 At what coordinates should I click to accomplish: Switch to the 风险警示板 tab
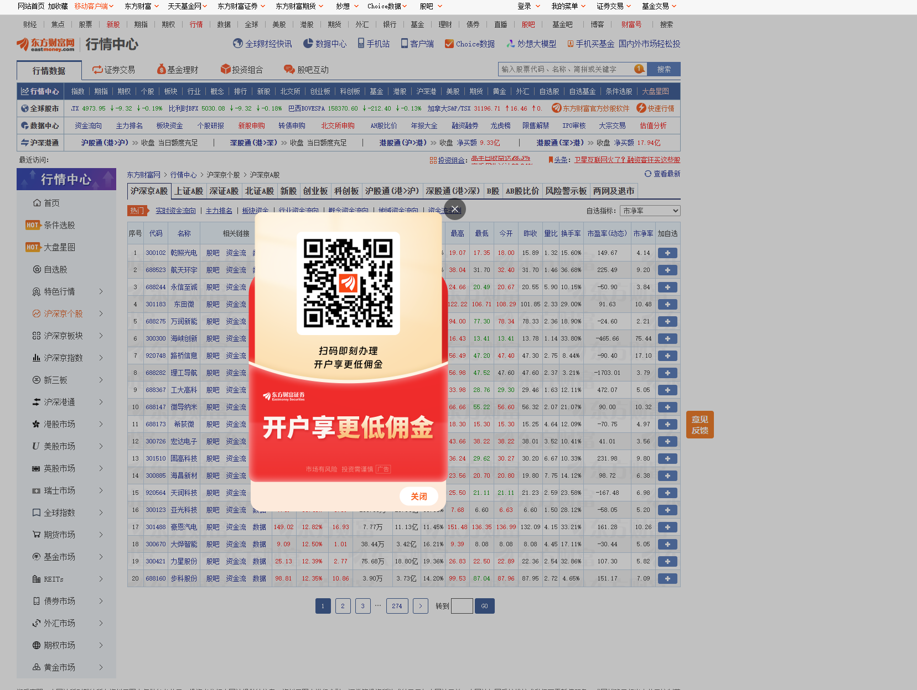pyautogui.click(x=566, y=191)
